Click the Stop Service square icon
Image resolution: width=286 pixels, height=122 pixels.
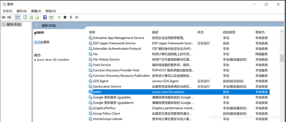[65, 17]
